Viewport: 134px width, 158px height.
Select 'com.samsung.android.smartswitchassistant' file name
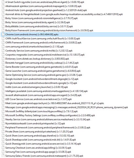click(x=34, y=47)
